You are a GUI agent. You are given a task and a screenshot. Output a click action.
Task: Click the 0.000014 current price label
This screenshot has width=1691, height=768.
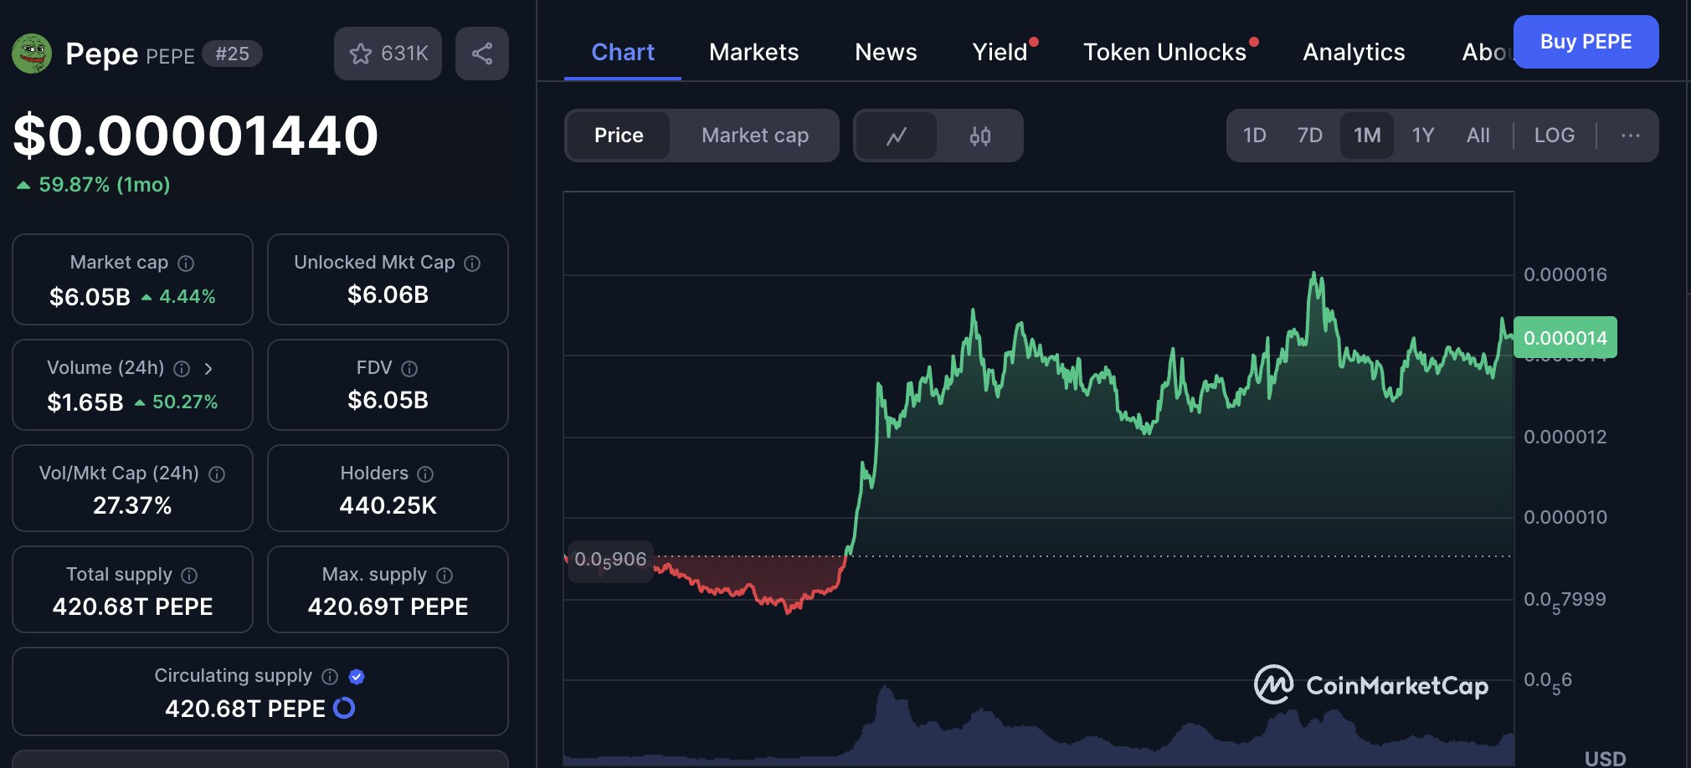pos(1565,338)
